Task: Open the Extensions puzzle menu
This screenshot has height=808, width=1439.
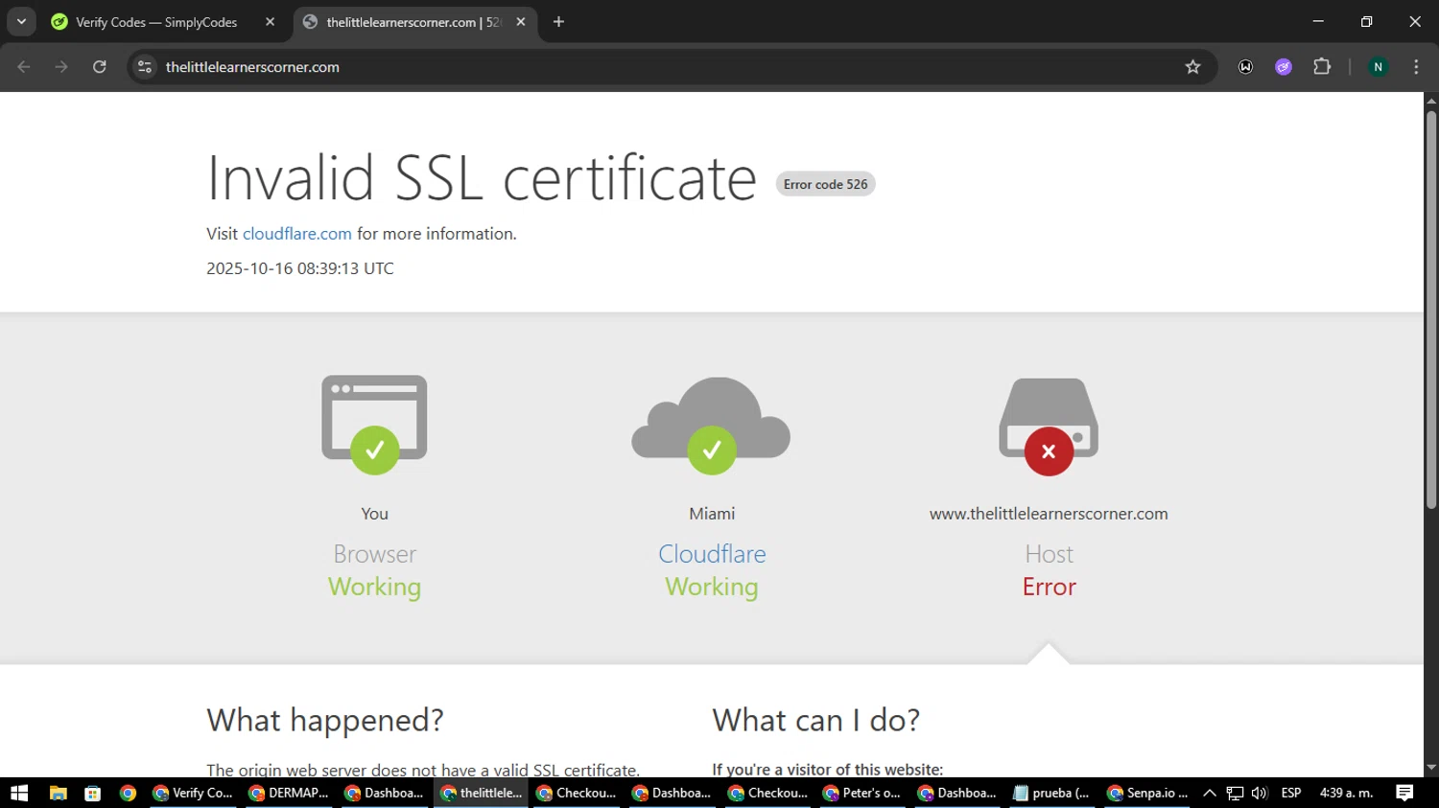Action: click(1322, 67)
